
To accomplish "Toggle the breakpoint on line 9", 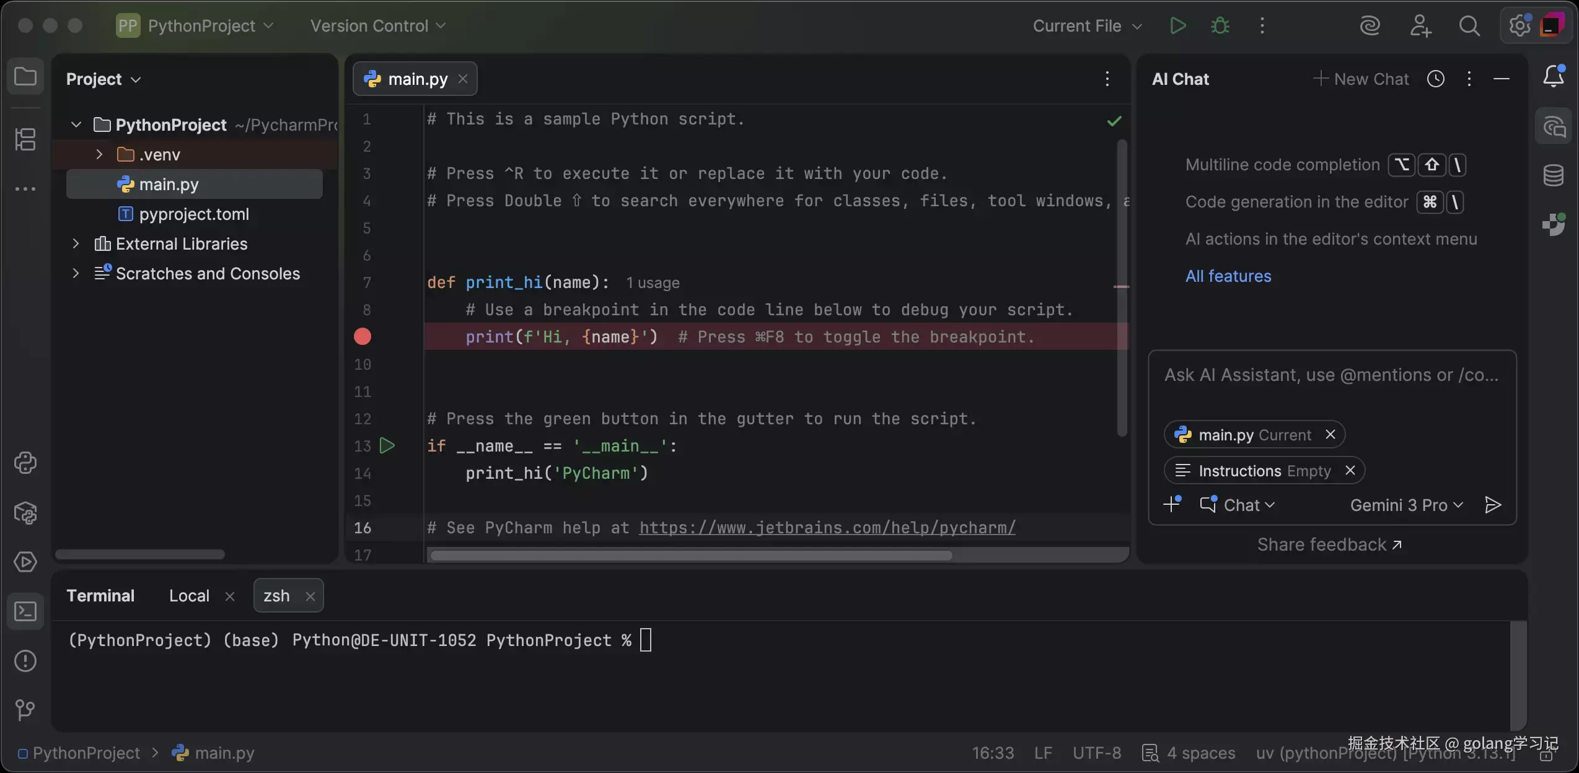I will tap(363, 337).
